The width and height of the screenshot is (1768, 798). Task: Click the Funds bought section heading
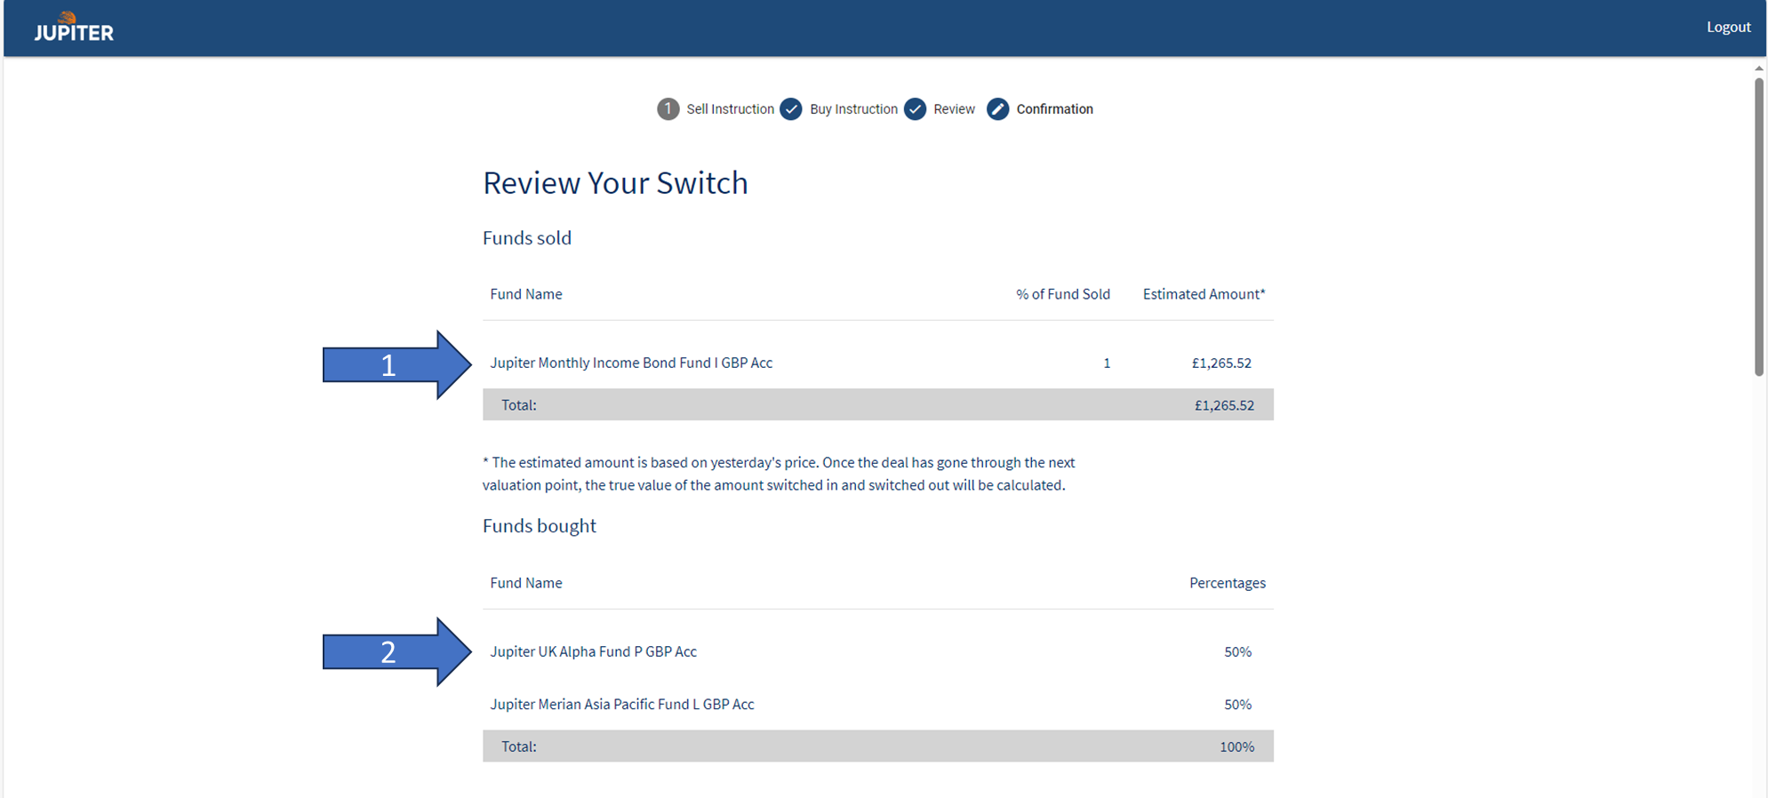pos(540,526)
